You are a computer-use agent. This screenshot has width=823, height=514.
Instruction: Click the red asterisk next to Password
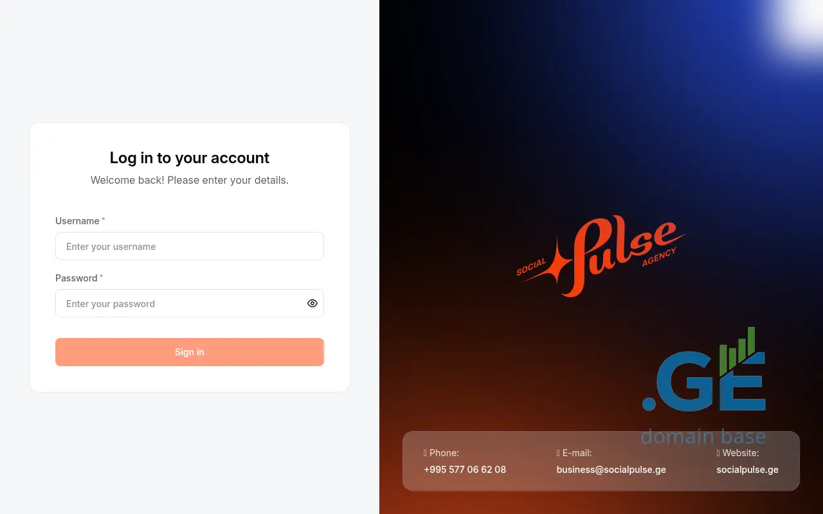point(101,277)
